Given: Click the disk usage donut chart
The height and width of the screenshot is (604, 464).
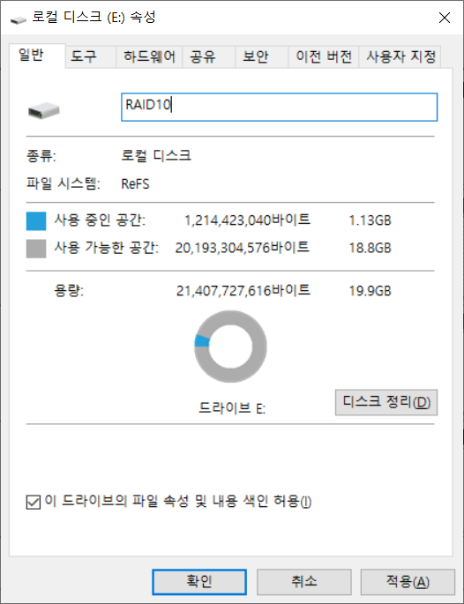Looking at the screenshot, I should pyautogui.click(x=230, y=347).
